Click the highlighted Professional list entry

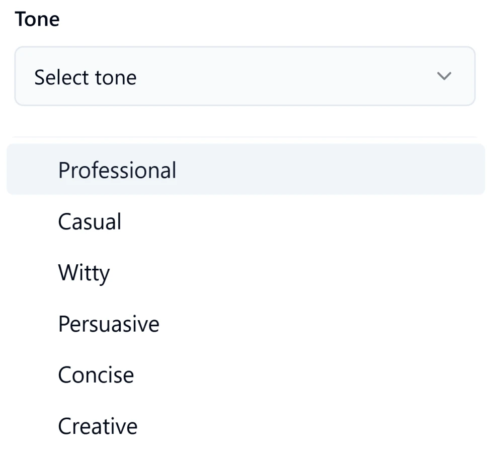tap(117, 170)
